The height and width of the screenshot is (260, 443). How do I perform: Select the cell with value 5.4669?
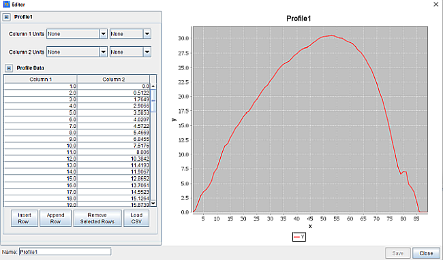pyautogui.click(x=113, y=133)
